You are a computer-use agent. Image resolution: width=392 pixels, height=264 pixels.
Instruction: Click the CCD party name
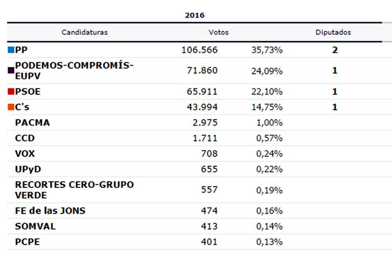25,138
